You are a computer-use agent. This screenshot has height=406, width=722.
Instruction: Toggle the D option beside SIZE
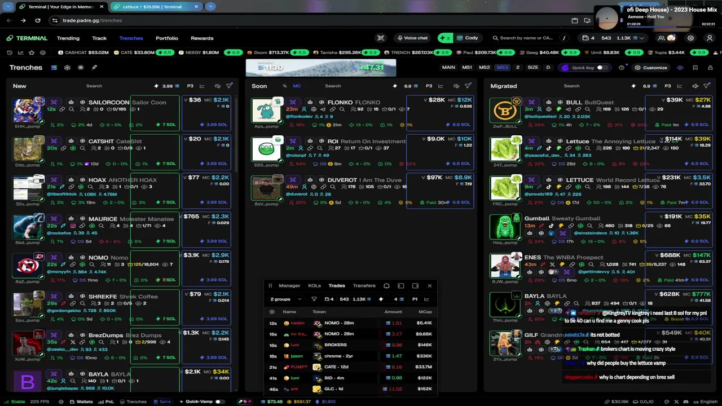[548, 68]
